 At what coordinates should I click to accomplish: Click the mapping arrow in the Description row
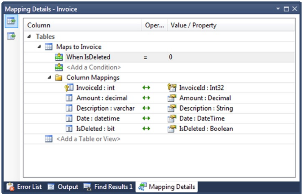[146, 108]
